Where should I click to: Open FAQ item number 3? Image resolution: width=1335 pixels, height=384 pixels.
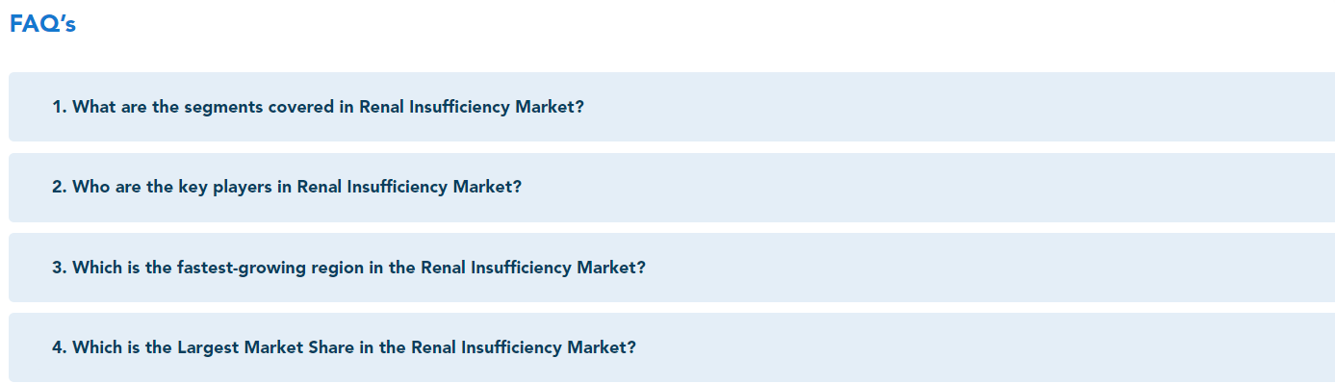tap(672, 268)
